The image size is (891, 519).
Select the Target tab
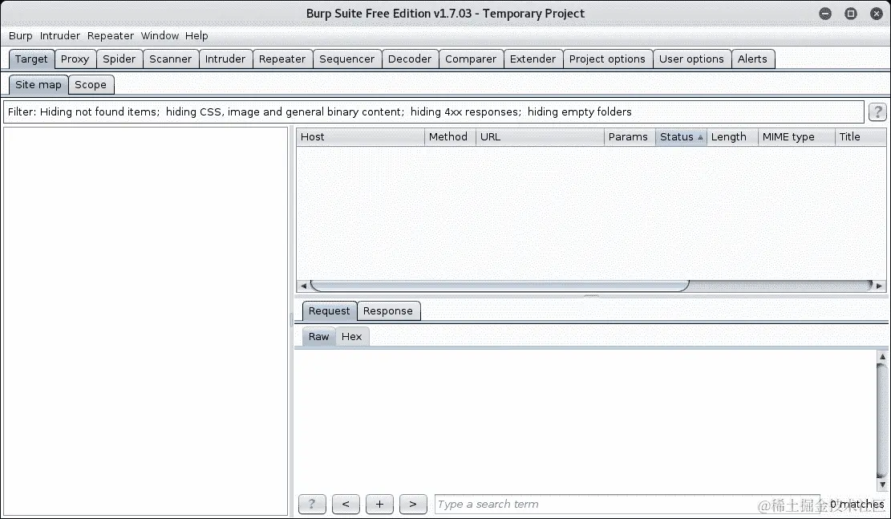[x=32, y=59]
